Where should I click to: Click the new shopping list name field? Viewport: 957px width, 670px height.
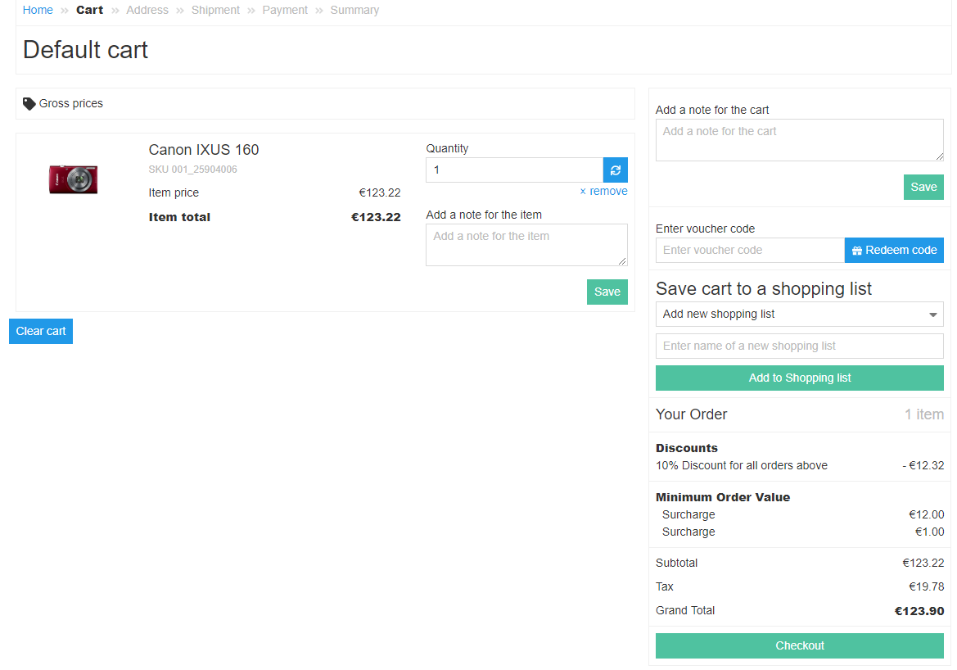tap(800, 346)
